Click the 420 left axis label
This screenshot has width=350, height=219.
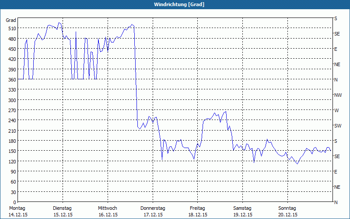coord(12,59)
